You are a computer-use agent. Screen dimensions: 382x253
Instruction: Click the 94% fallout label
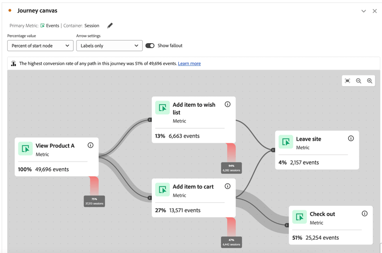231,168
